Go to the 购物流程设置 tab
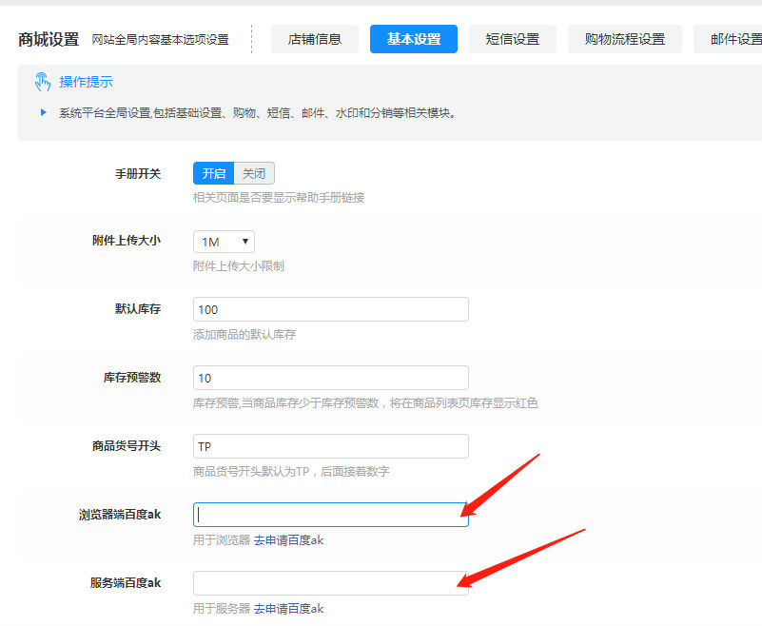This screenshot has width=762, height=626. coord(625,39)
